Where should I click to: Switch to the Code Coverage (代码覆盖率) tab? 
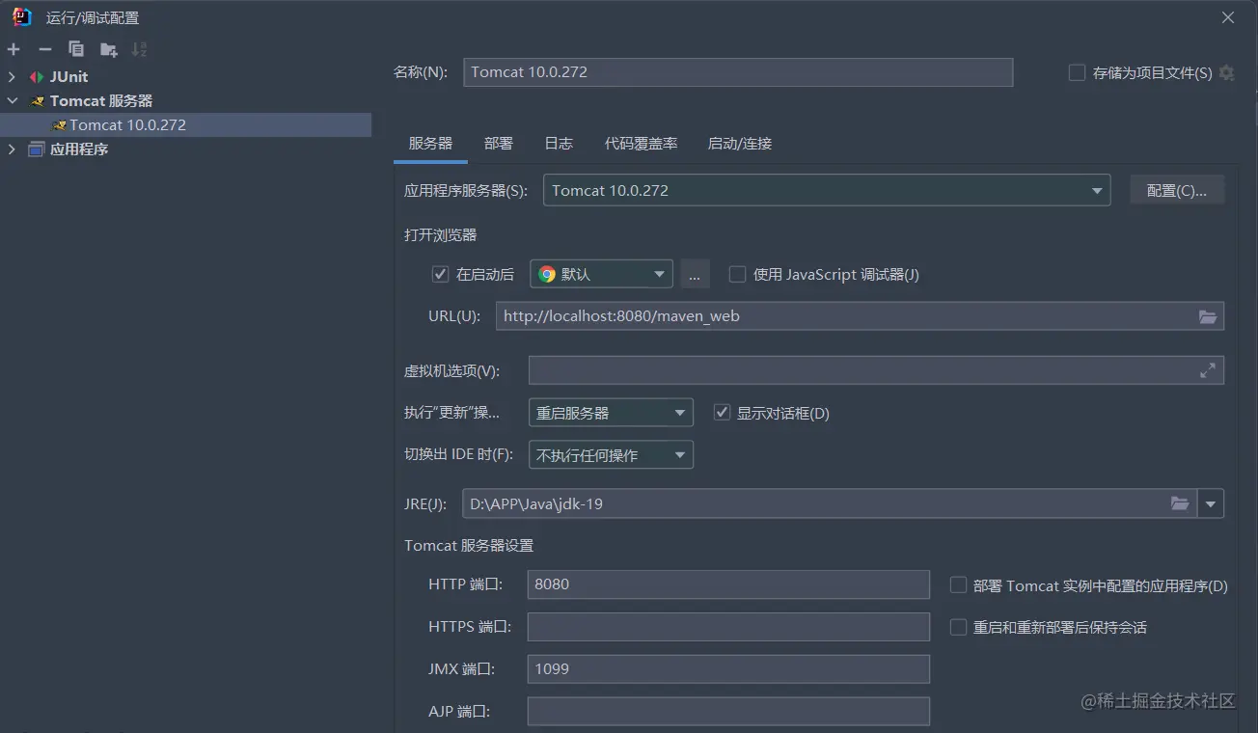tap(642, 143)
